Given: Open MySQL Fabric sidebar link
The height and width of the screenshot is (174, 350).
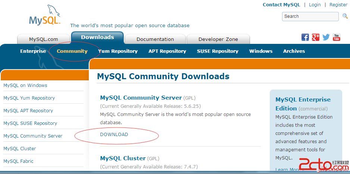Looking at the screenshot, I should [18, 161].
